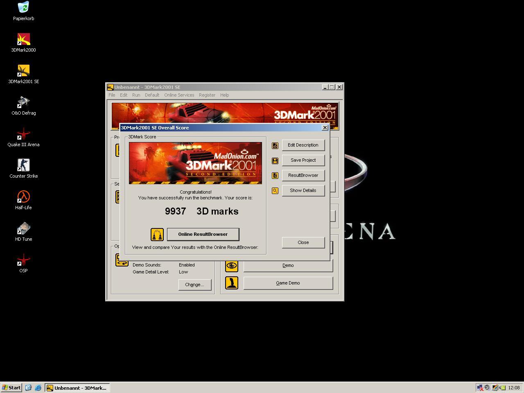Screen dimensions: 524x393
Task: Click the eye icon beside the Demo button
Action: click(232, 266)
